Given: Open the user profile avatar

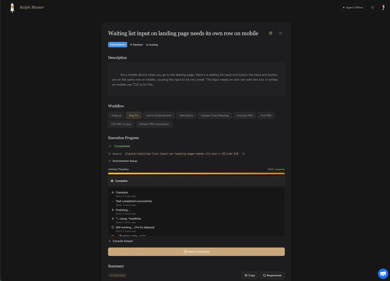Looking at the screenshot, I should 383,7.
